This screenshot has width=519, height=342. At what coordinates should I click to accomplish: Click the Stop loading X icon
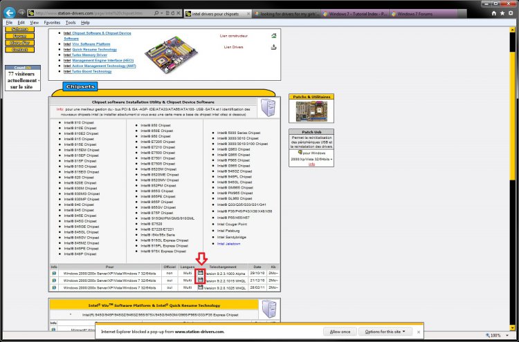tap(179, 13)
